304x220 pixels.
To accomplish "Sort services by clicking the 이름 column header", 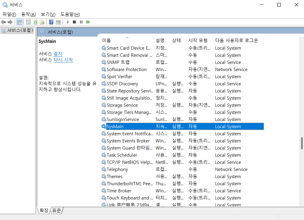I will tap(107, 40).
